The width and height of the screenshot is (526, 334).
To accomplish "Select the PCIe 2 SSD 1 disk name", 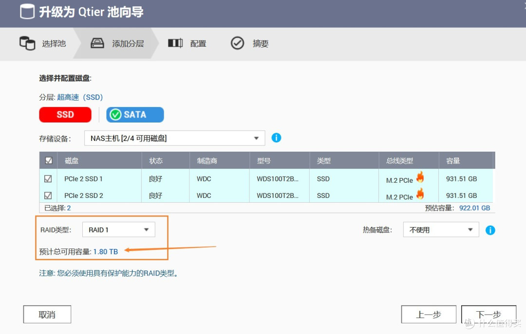I will point(83,179).
